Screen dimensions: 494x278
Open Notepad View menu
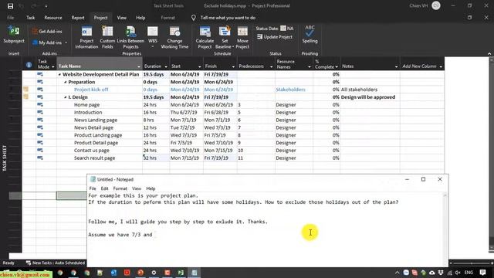pyautogui.click(x=137, y=188)
